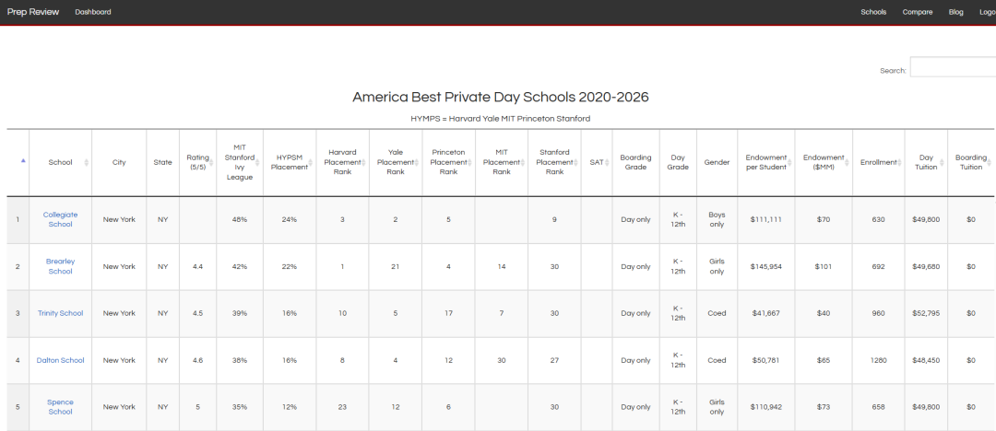Viewport: 996px width, 431px height.
Task: Select Brearley's $145,954 endowment per student
Action: click(765, 266)
